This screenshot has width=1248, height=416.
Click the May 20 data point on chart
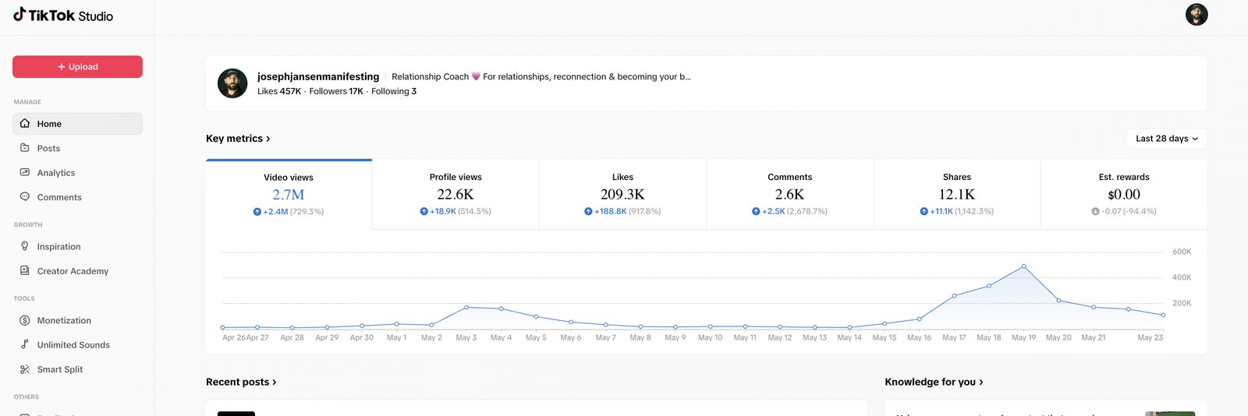[x=1058, y=300]
